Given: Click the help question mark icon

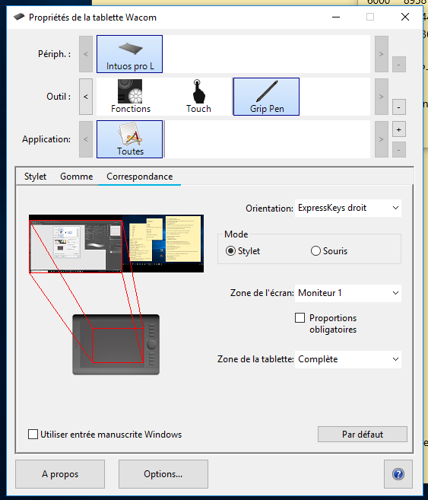Looking at the screenshot, I should [398, 474].
